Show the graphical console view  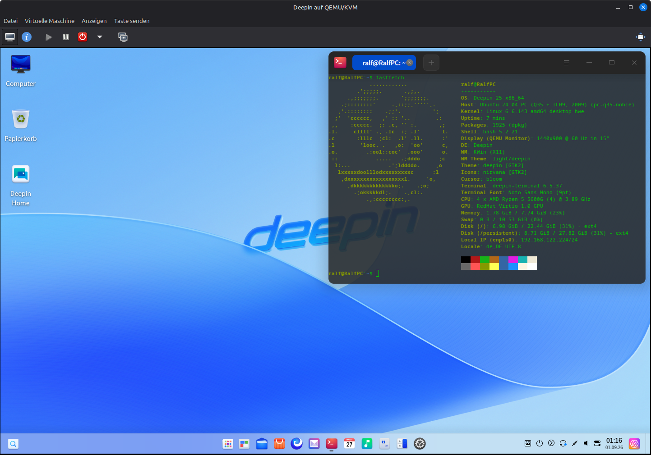pyautogui.click(x=10, y=37)
